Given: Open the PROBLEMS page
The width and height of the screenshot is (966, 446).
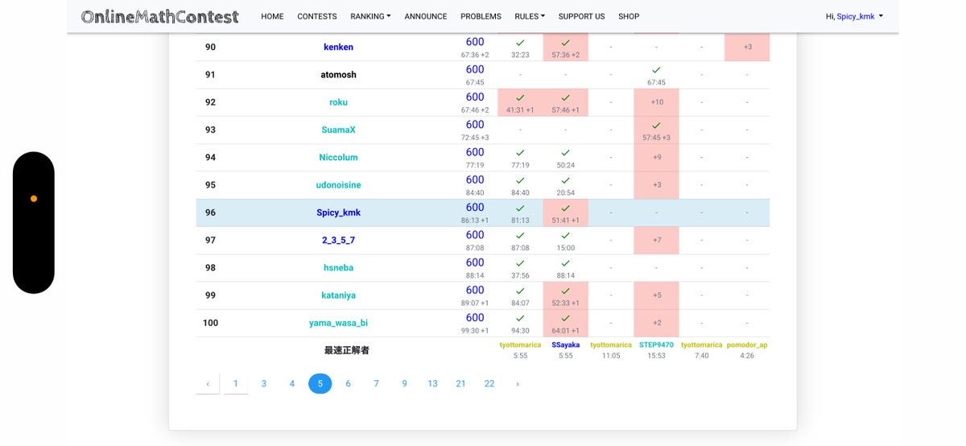Looking at the screenshot, I should point(481,16).
